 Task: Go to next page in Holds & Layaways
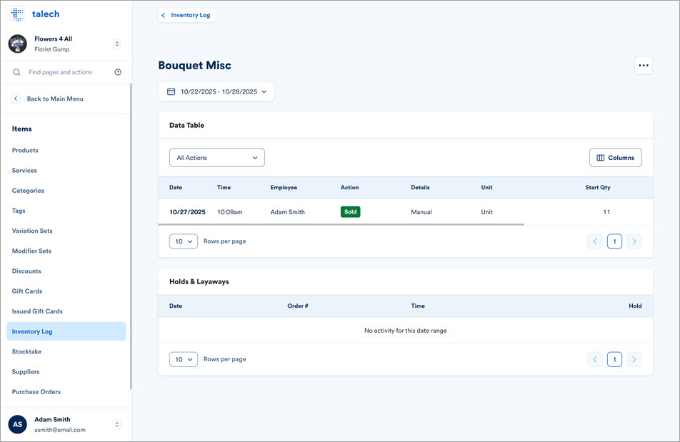634,359
